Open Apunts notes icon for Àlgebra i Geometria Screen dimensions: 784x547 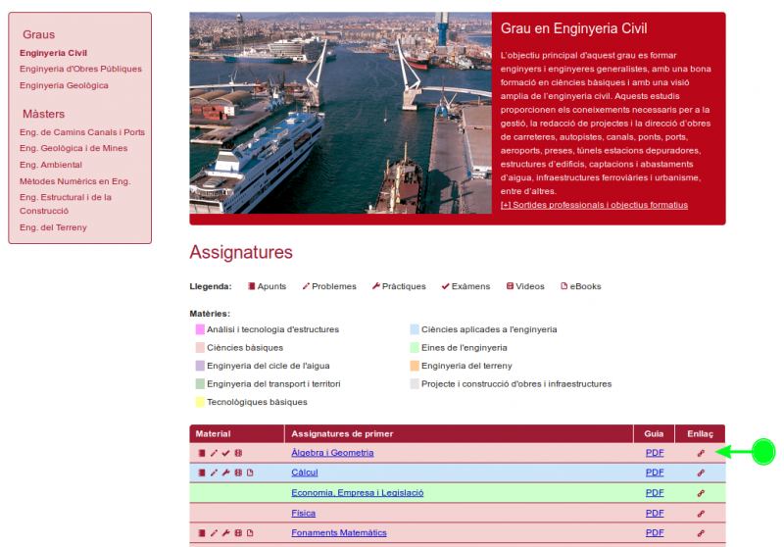click(202, 453)
